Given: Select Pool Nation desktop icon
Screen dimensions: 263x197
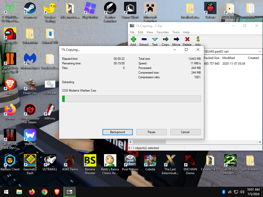Looking at the screenshot, I should [x=130, y=163].
